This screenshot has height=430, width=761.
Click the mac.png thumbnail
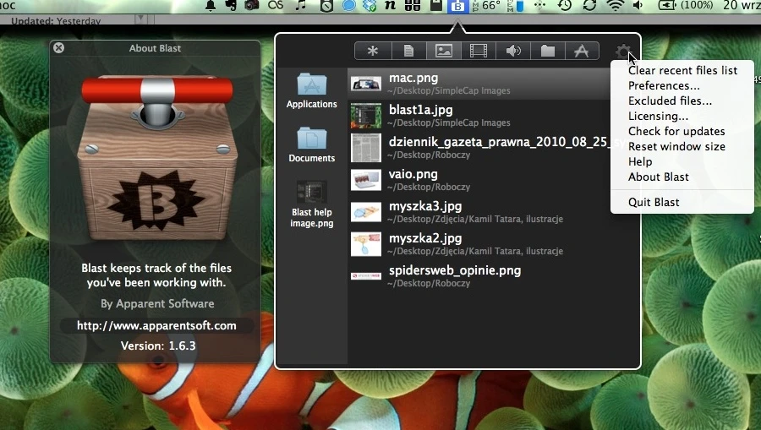[x=366, y=84]
